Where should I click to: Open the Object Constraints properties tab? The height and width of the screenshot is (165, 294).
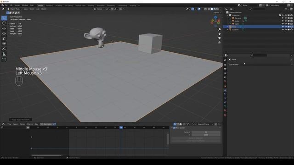[x=225, y=102]
